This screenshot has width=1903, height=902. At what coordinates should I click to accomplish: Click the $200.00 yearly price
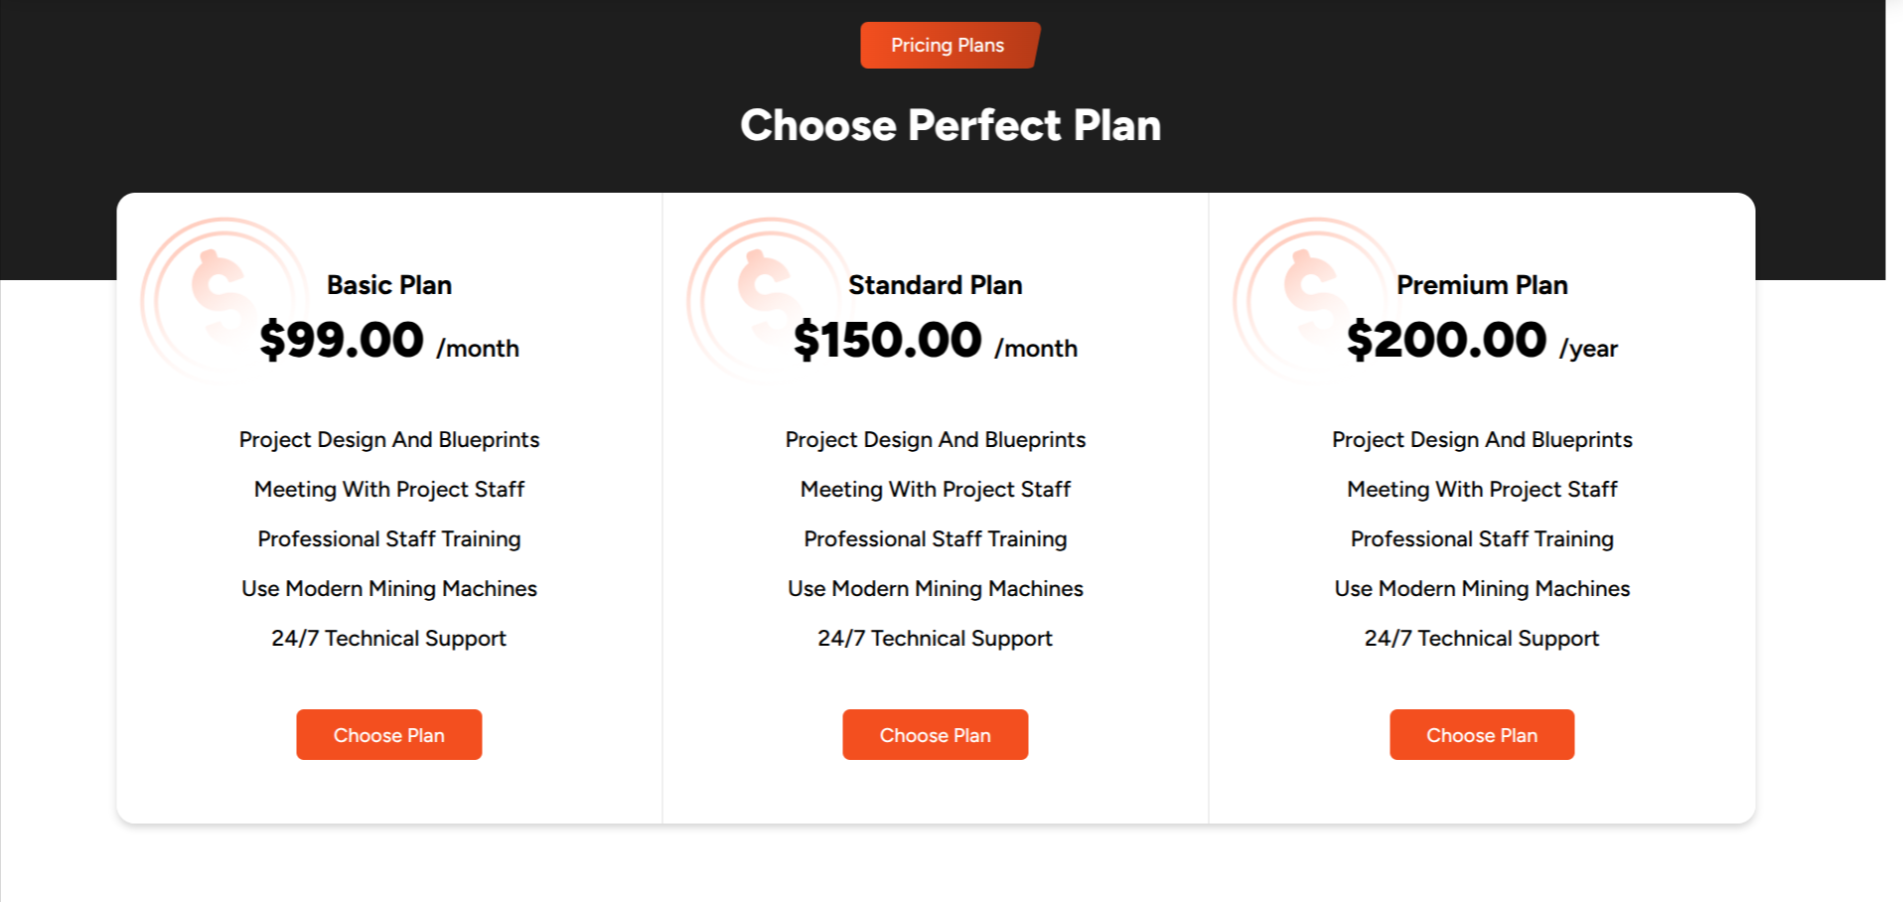(x=1446, y=341)
